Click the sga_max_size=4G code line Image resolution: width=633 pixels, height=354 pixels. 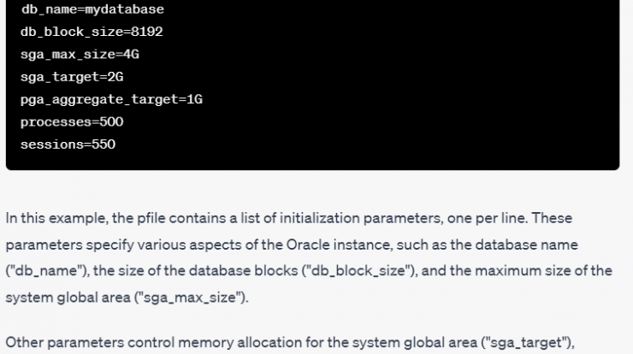coord(80,55)
